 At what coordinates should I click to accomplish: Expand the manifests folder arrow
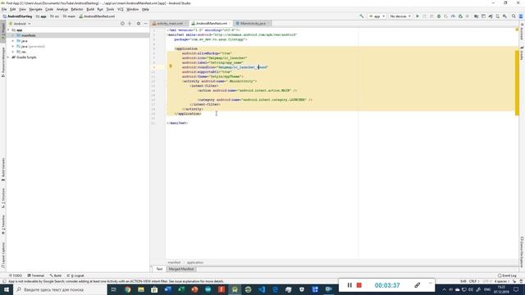coord(13,35)
